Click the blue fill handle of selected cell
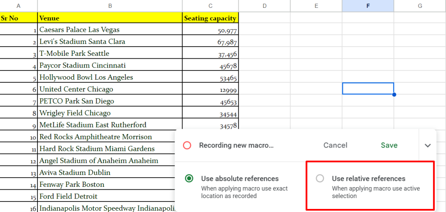 pos(394,94)
